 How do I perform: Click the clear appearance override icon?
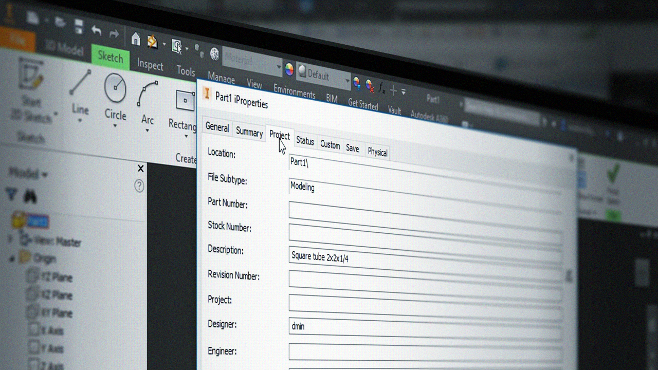[x=369, y=84]
